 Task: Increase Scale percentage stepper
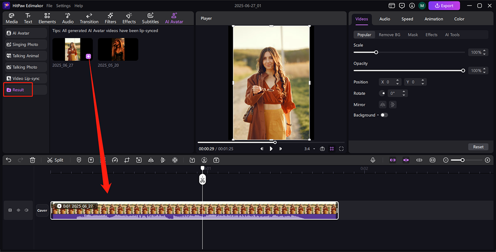484,51
